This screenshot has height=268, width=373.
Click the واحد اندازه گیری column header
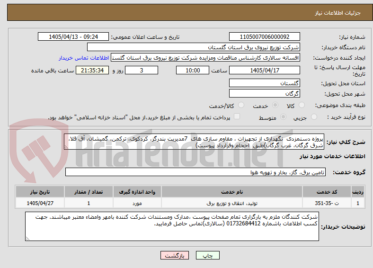point(137,192)
